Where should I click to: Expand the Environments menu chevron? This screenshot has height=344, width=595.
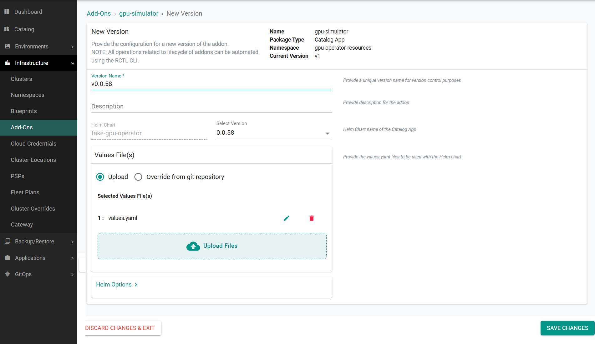coord(73,47)
